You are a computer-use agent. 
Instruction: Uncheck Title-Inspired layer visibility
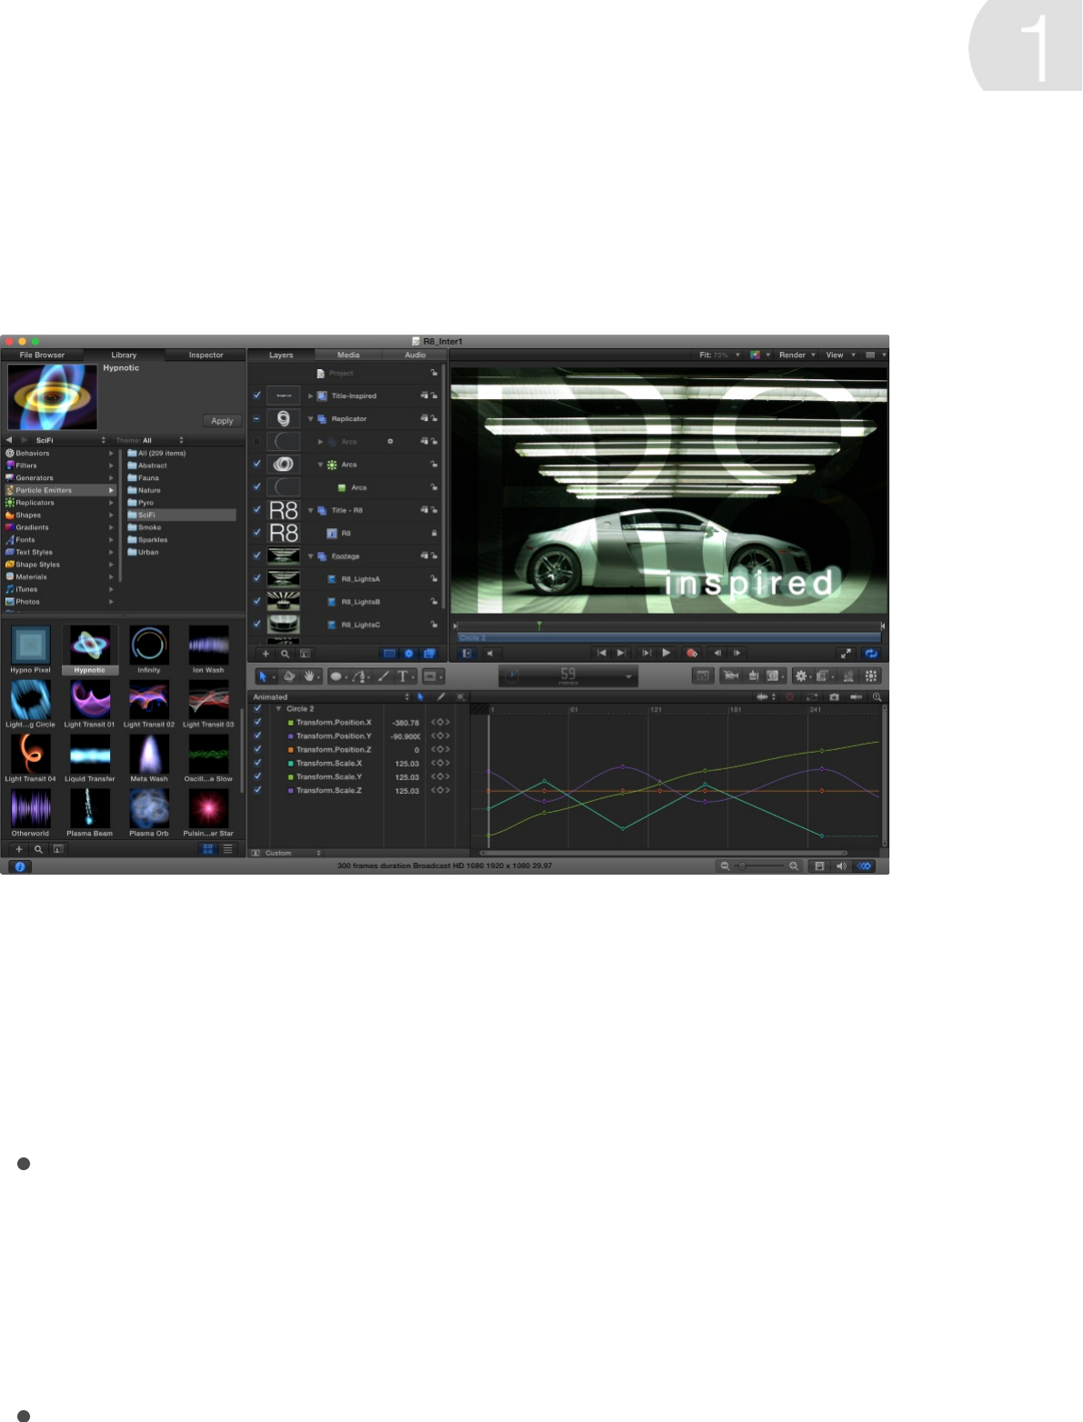pos(257,396)
